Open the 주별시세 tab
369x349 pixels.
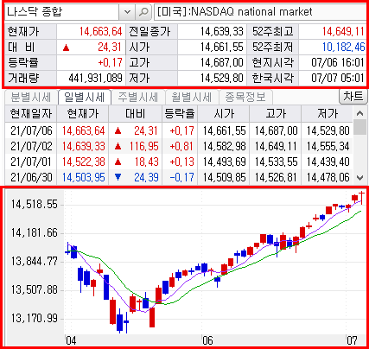click(138, 97)
